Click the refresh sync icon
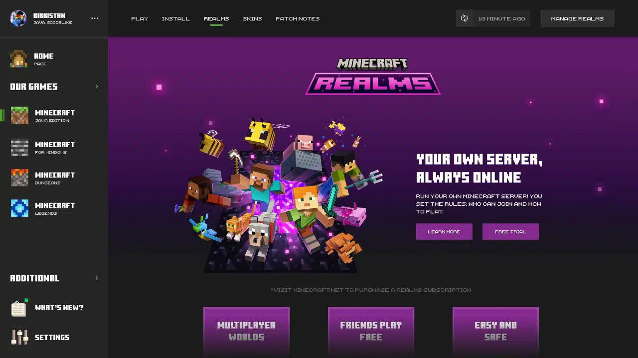Viewport: 638px width, 358px height. 464,18
